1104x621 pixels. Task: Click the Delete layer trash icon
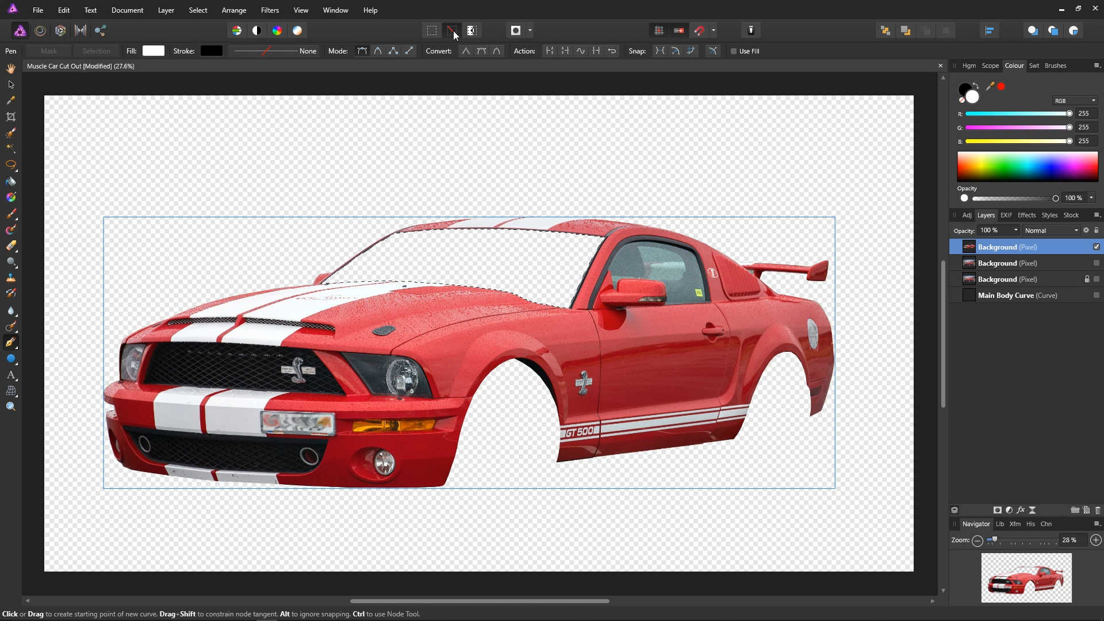coord(1098,510)
